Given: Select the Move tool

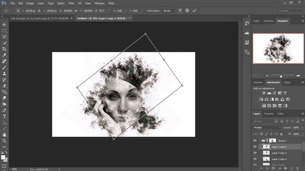Looking at the screenshot, I should [x=4, y=25].
